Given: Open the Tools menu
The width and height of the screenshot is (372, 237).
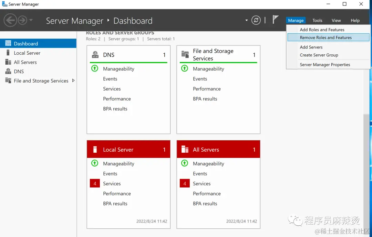Looking at the screenshot, I should click(x=317, y=20).
